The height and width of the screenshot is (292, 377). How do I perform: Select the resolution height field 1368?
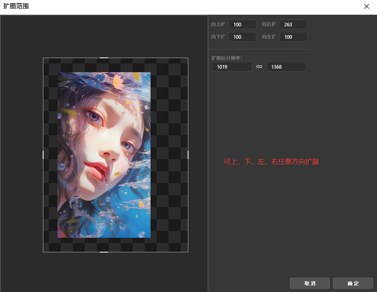pyautogui.click(x=286, y=67)
